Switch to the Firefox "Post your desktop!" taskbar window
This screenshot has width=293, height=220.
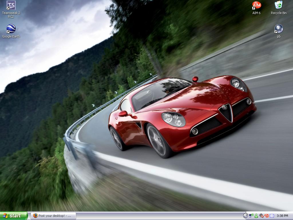(x=54, y=216)
